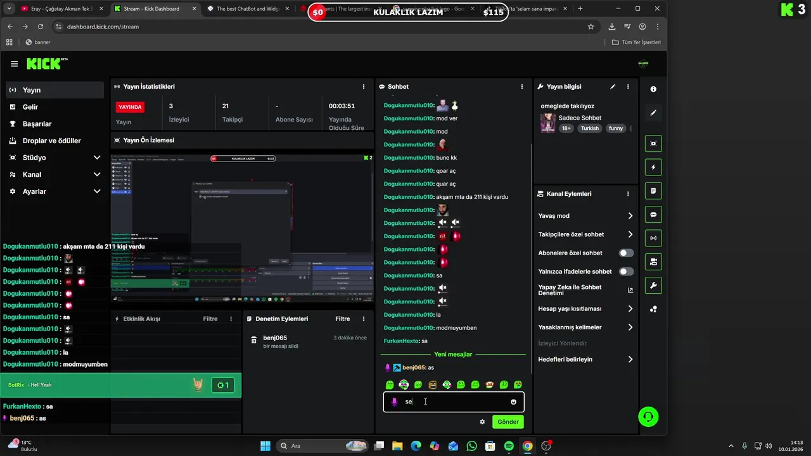Click the Kick logo in header
811x456 pixels.
tap(46, 63)
